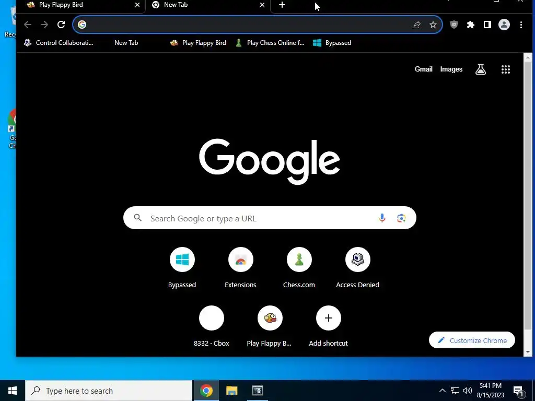
Task: Click the Customize Chrome button
Action: click(x=472, y=340)
